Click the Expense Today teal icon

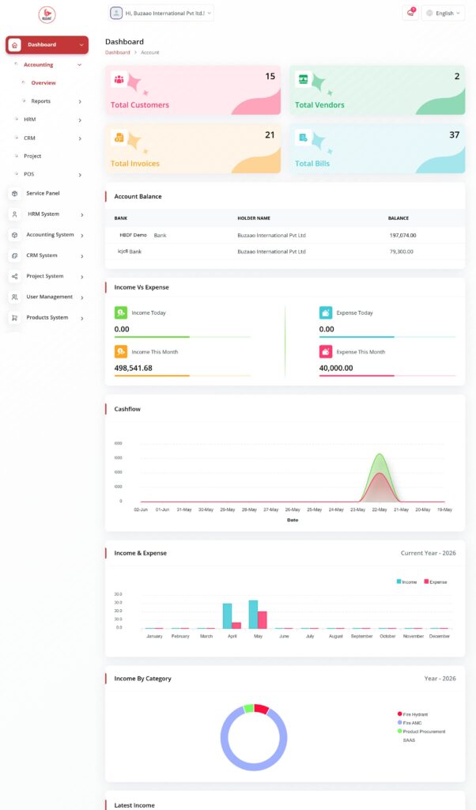tap(326, 312)
